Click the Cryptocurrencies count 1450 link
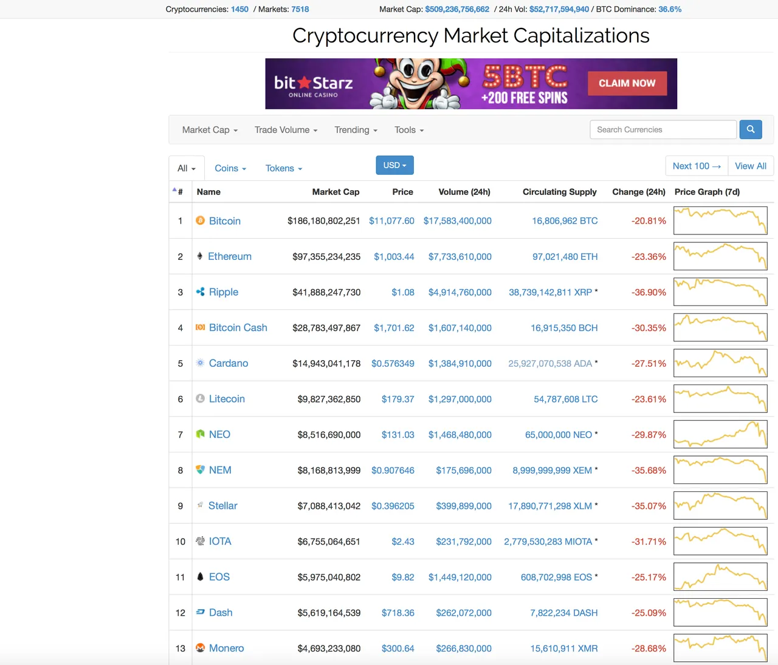Screen dimensions: 778x665 [x=239, y=9]
